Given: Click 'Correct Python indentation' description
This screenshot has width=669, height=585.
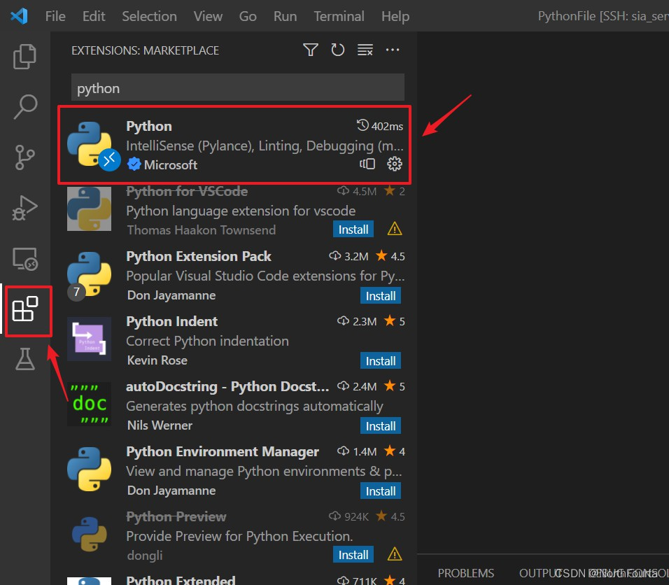Looking at the screenshot, I should [207, 341].
